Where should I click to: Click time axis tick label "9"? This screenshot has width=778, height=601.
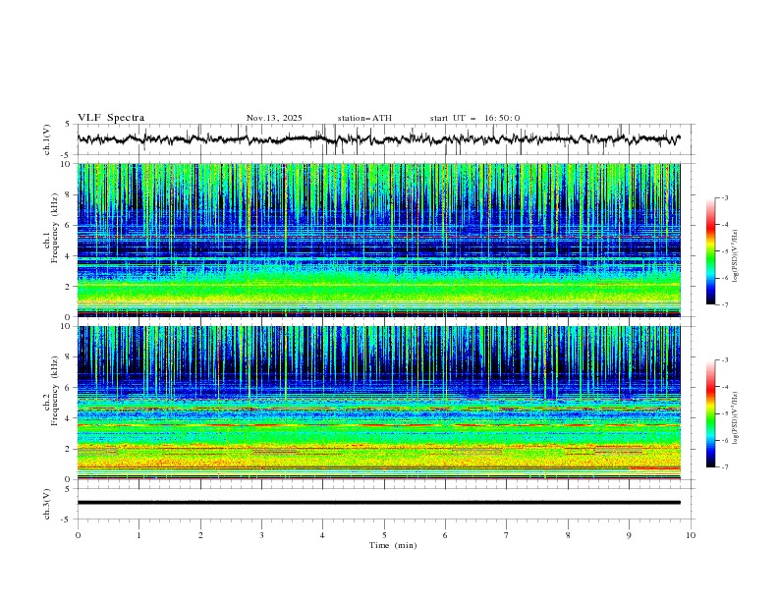pyautogui.click(x=629, y=535)
